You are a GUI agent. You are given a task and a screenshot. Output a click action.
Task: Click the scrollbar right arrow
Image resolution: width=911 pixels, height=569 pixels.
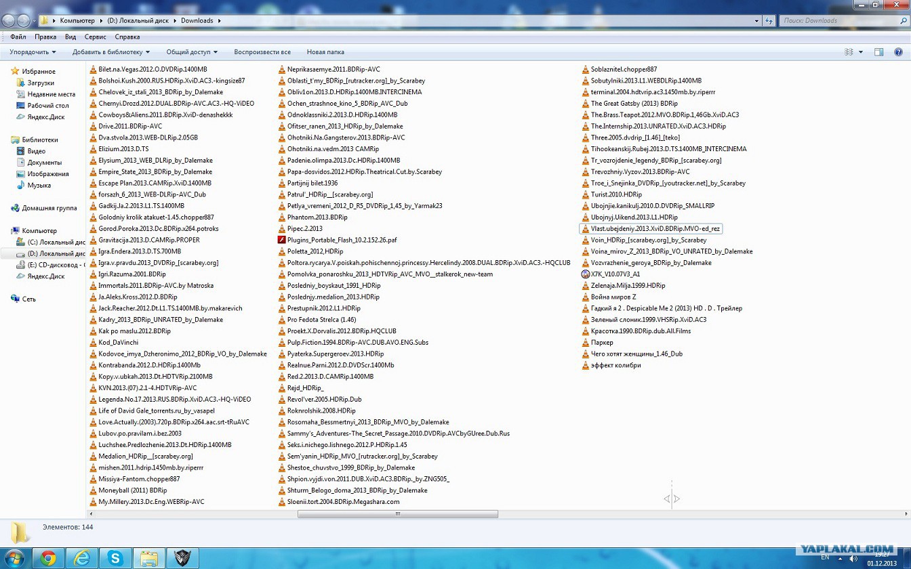pyautogui.click(x=906, y=514)
